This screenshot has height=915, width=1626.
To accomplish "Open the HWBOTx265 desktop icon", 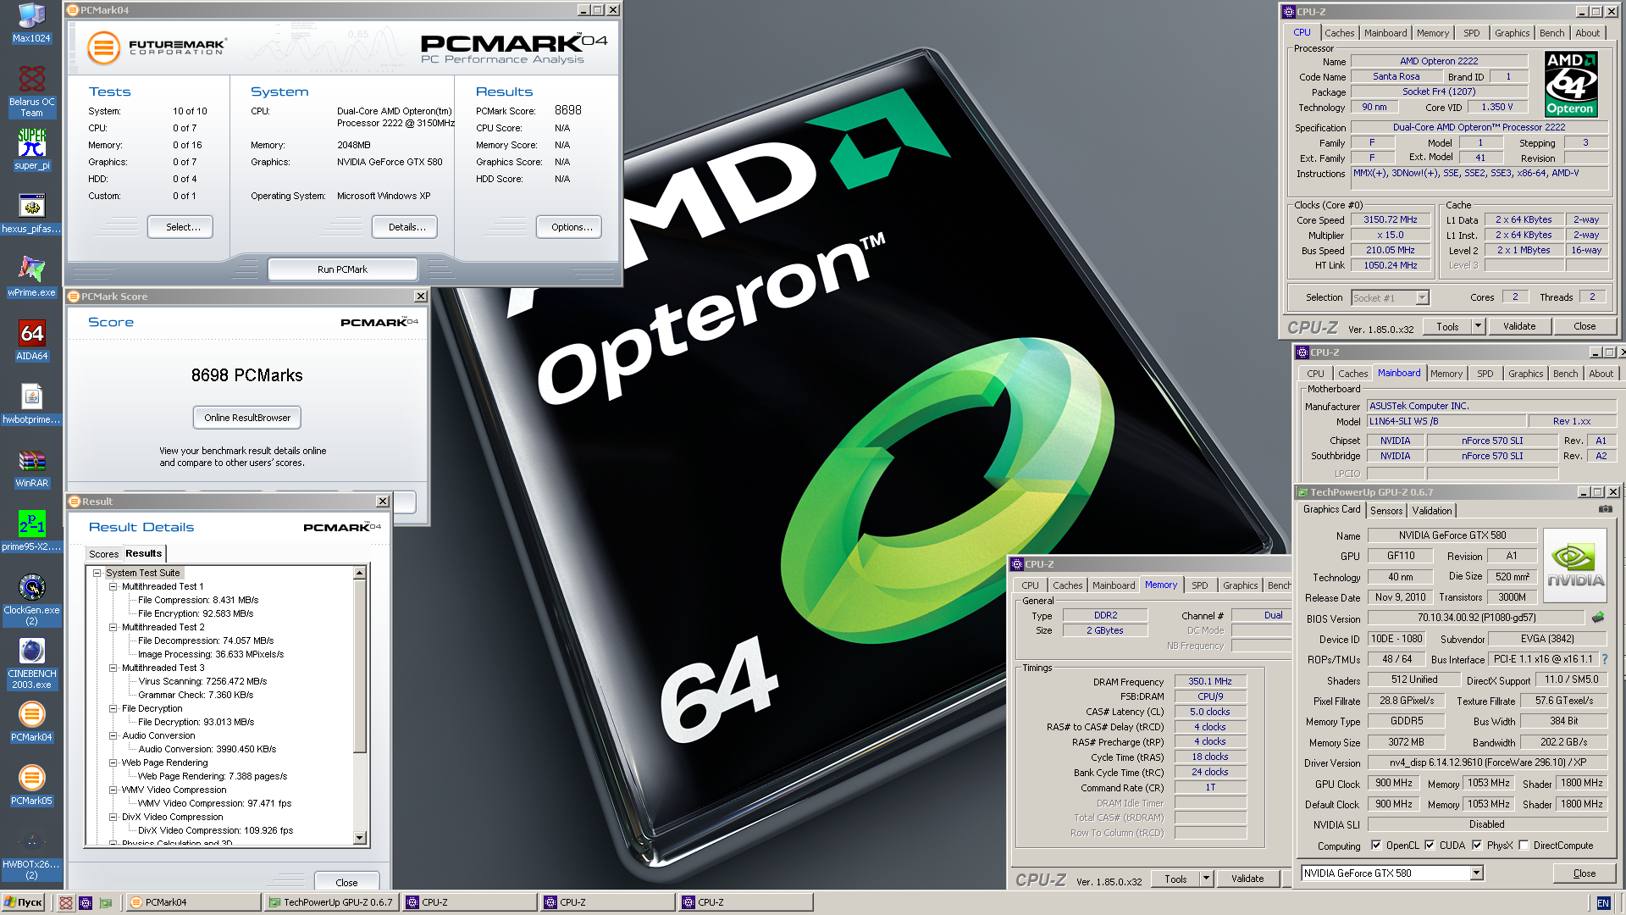I will pos(31,853).
